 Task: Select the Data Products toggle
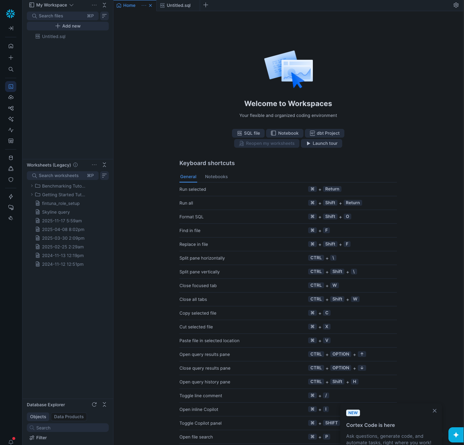(x=69, y=417)
